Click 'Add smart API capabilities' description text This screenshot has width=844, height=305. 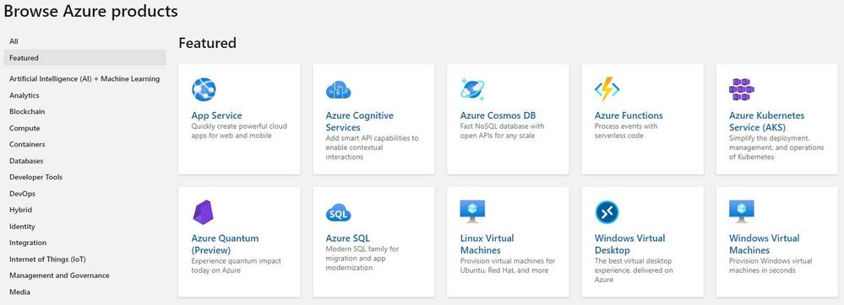372,147
